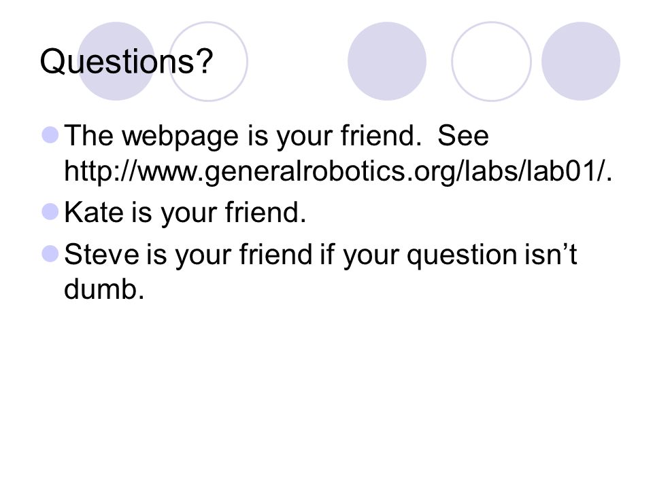Click the filled circle behind Questions title

click(x=116, y=61)
